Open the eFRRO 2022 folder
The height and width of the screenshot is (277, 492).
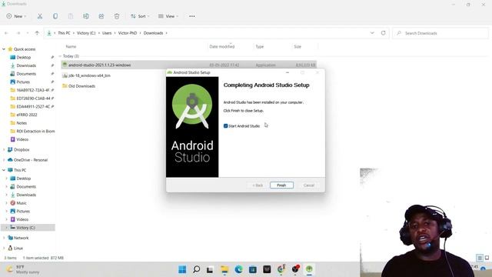point(27,115)
